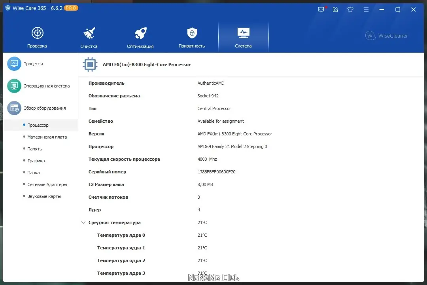Select the Система monitor icon
Screen dimensions: 427x285
click(x=243, y=33)
